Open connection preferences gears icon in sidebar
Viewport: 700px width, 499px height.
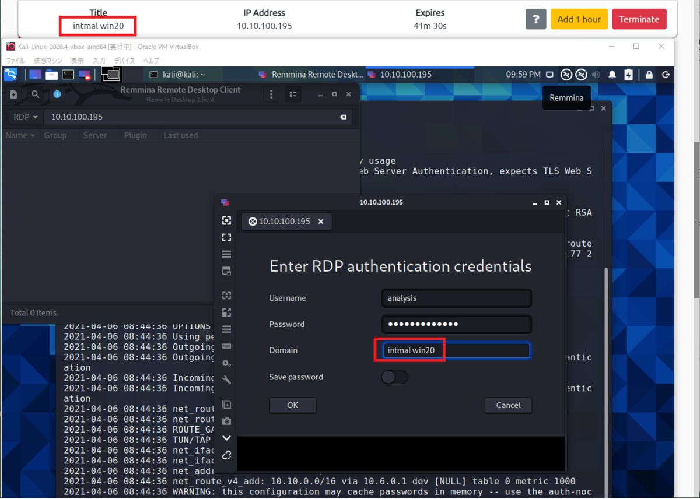[227, 363]
